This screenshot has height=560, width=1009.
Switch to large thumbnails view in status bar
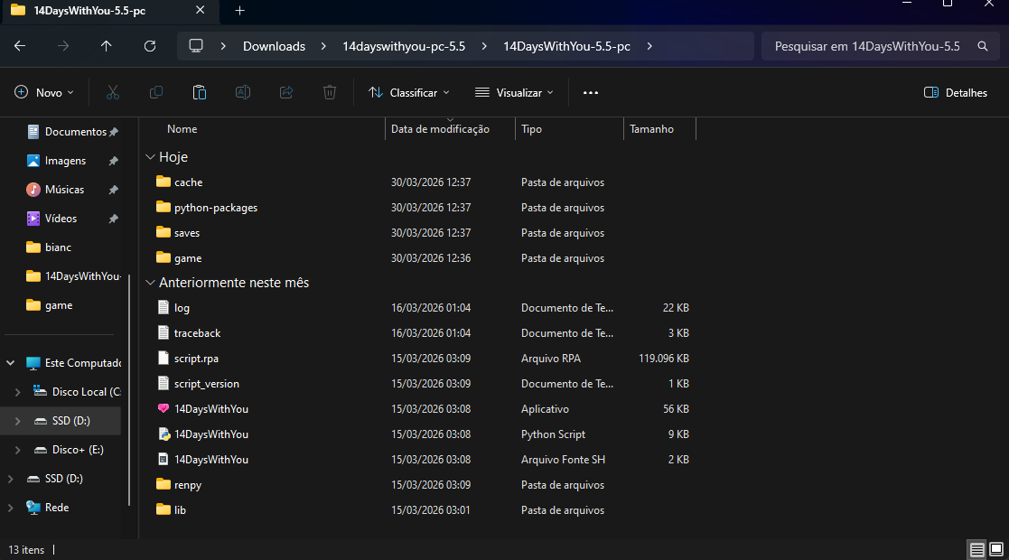click(996, 549)
